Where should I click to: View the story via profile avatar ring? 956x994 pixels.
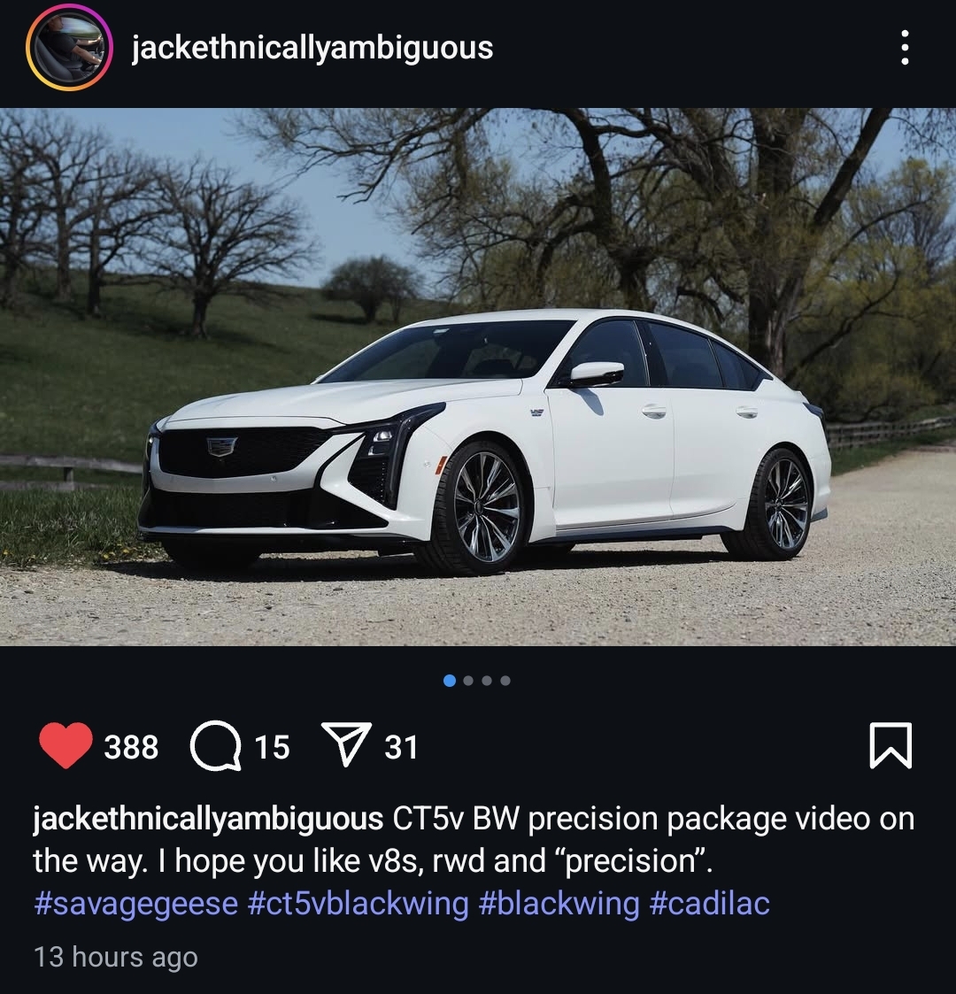(69, 48)
